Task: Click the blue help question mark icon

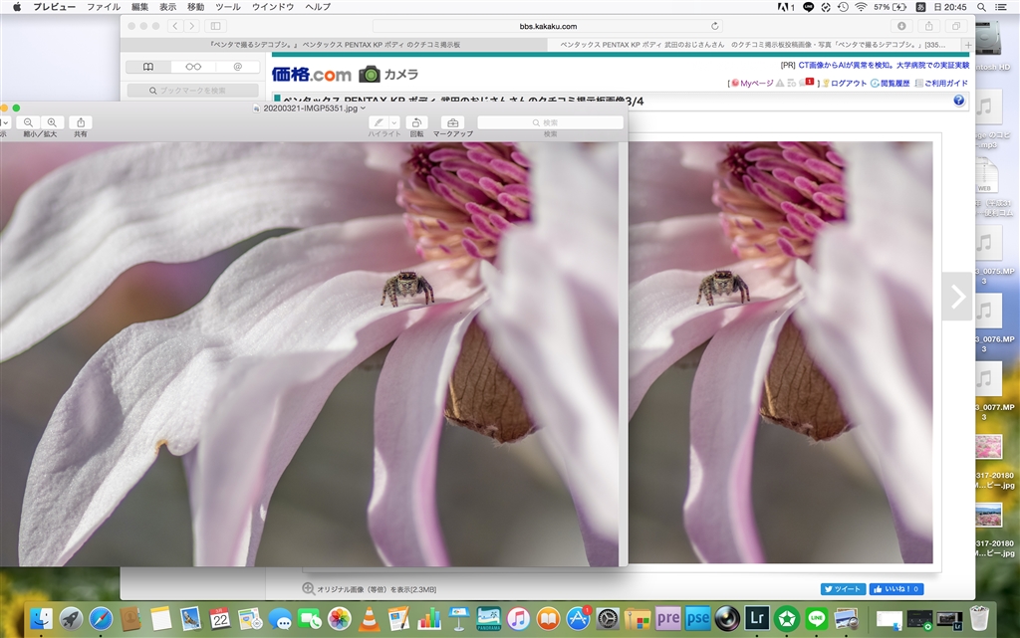Action: tap(959, 101)
